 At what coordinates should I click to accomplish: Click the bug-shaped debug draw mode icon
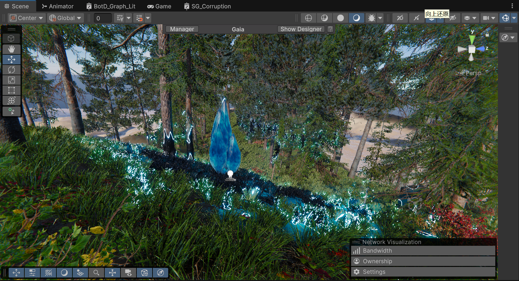point(371,18)
